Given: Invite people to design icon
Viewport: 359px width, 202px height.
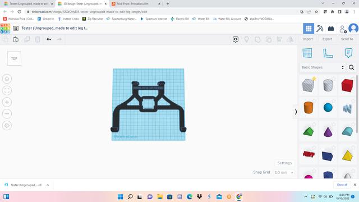Looking at the screenshot, I should point(343,29).
